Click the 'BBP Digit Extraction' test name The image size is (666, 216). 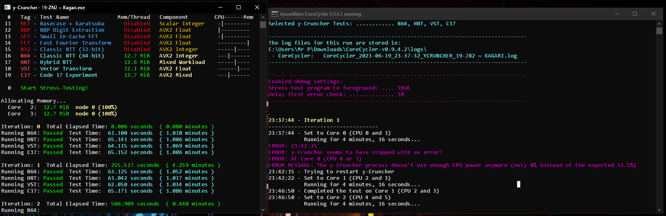[x=72, y=30]
